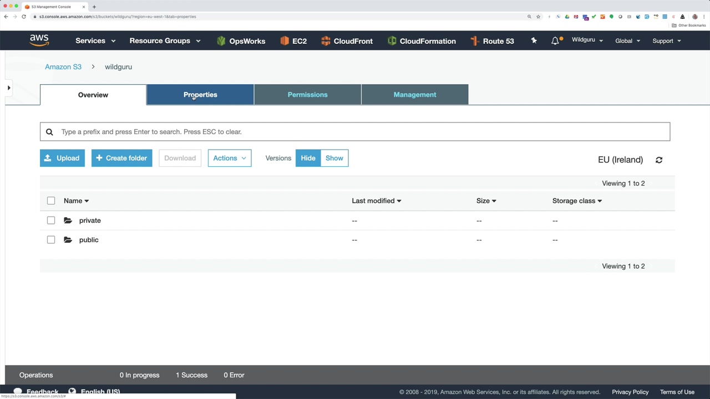The height and width of the screenshot is (399, 710).
Task: Expand the left side panel arrow
Action: point(9,88)
